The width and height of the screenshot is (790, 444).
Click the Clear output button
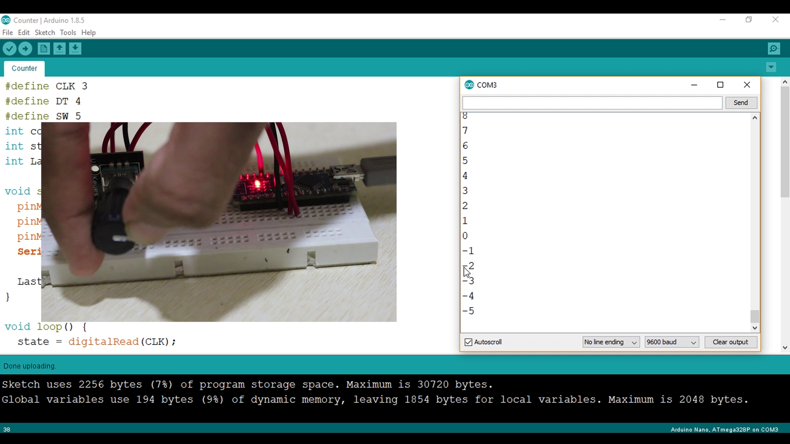coord(730,342)
